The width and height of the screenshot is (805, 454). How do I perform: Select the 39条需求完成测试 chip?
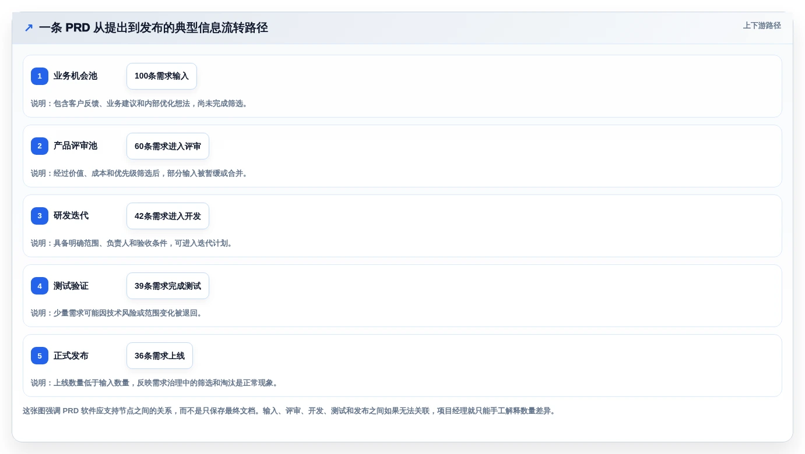(168, 286)
